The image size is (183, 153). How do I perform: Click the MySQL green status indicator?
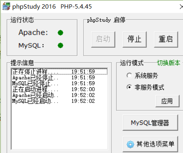point(60,45)
